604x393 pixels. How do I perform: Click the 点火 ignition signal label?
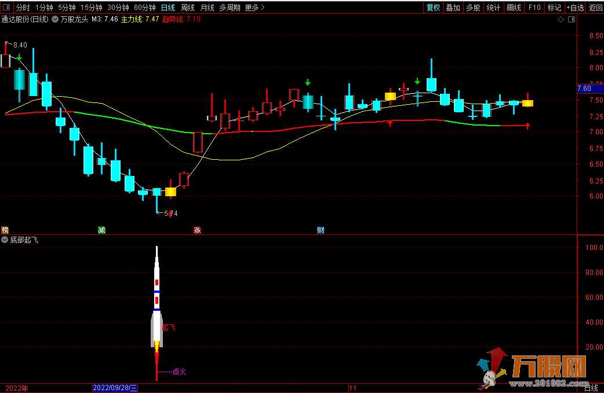(x=180, y=372)
